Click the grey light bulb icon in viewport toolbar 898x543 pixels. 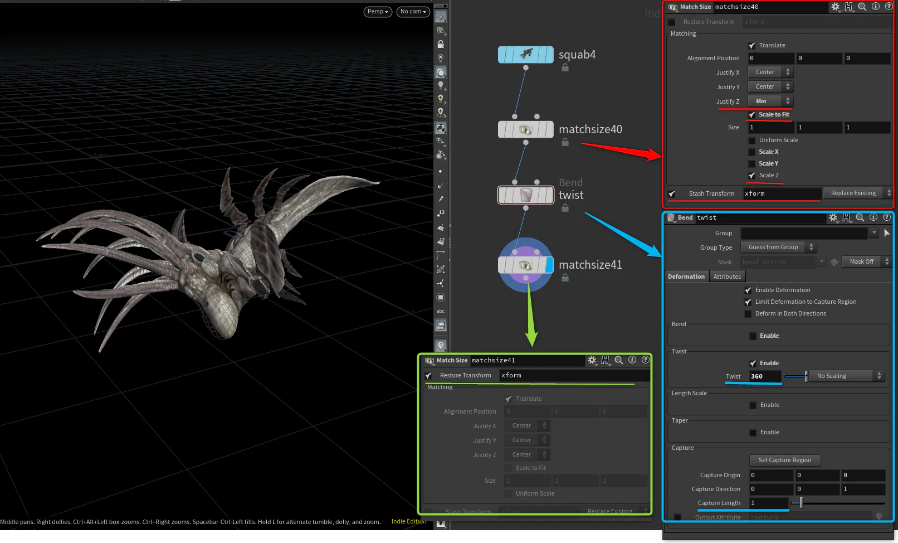coord(441,85)
